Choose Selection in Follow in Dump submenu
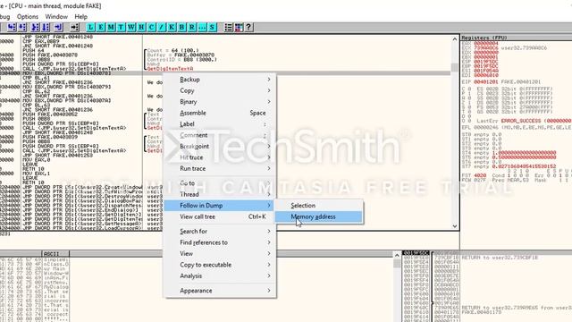The height and width of the screenshot is (322, 572). (x=319, y=206)
